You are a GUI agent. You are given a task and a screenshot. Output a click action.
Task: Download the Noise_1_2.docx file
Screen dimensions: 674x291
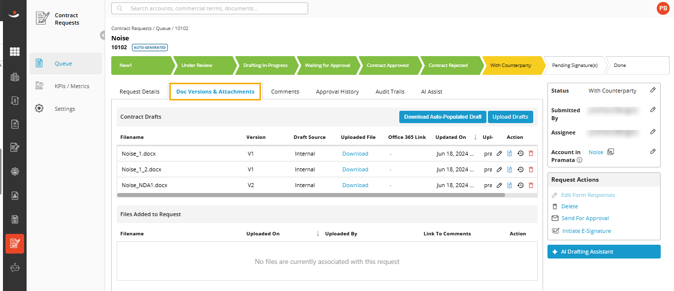tap(355, 169)
